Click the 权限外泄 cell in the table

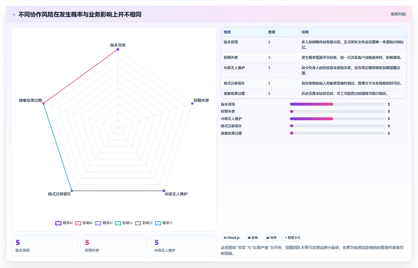[x=231, y=58]
